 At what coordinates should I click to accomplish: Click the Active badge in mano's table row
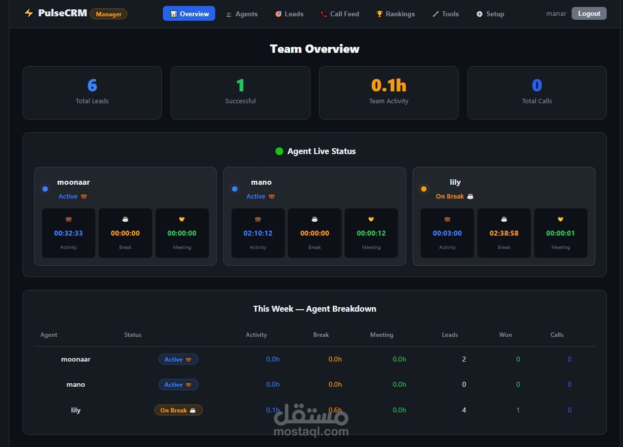tap(178, 384)
